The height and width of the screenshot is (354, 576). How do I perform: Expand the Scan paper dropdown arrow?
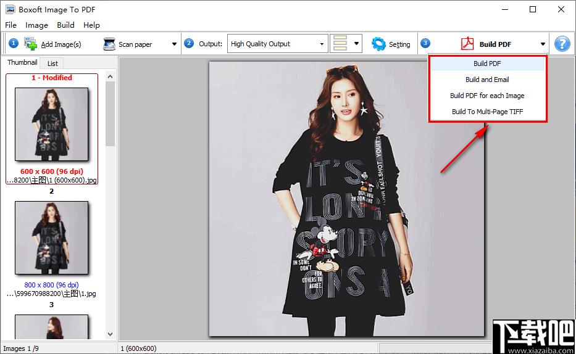pyautogui.click(x=174, y=44)
